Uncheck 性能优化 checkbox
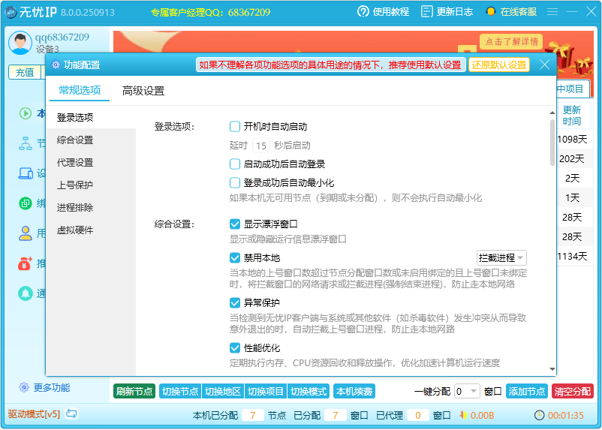The width and height of the screenshot is (602, 430). point(235,348)
